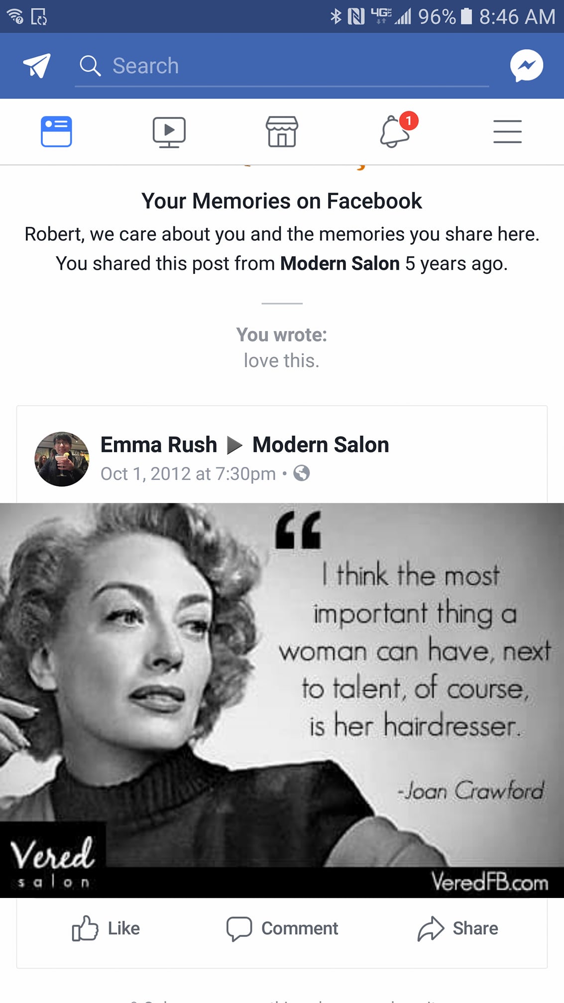Tap the paper plane direct icon
Viewport: 564px width, 1003px height.
click(x=37, y=65)
